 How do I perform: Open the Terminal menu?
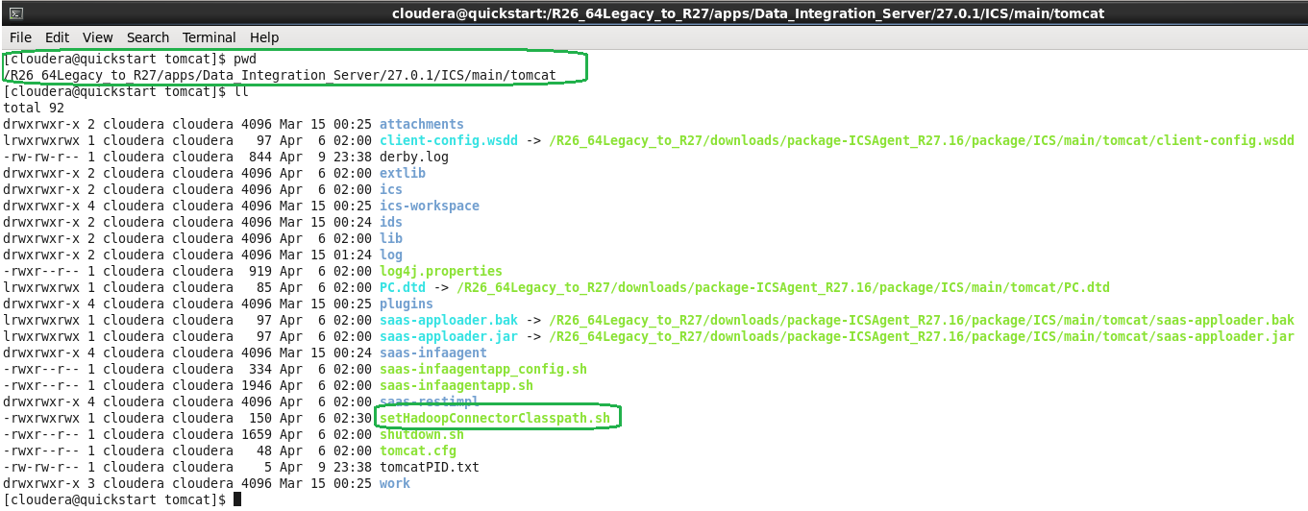(x=209, y=37)
